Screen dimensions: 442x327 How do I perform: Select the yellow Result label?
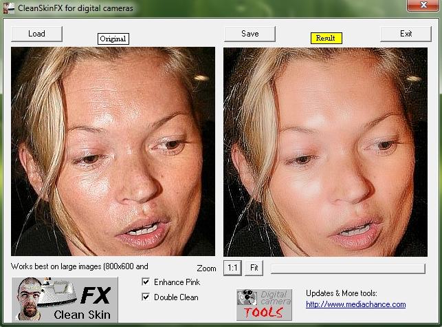(326, 38)
